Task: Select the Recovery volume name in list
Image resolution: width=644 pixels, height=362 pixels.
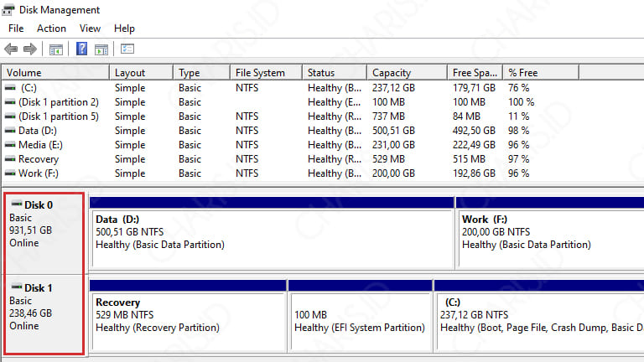Action: click(x=39, y=159)
